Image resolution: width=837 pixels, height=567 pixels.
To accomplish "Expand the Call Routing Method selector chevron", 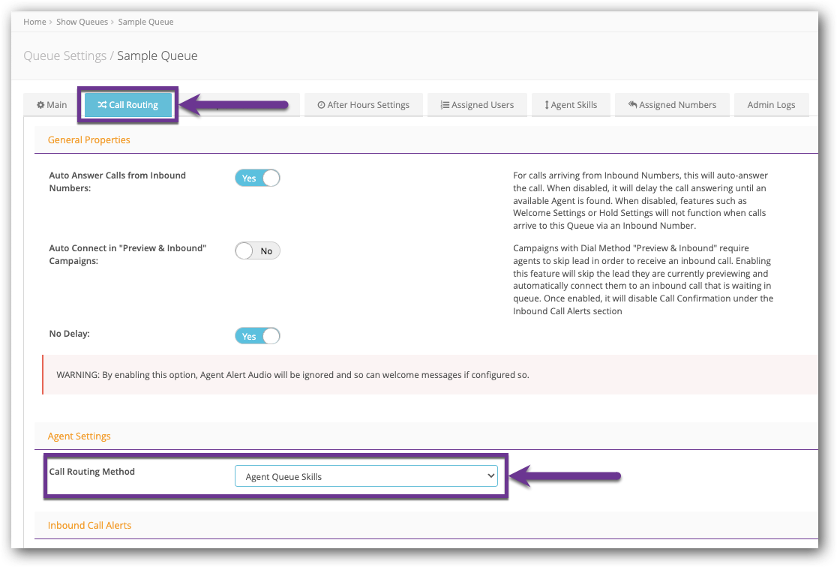I will 491,475.
